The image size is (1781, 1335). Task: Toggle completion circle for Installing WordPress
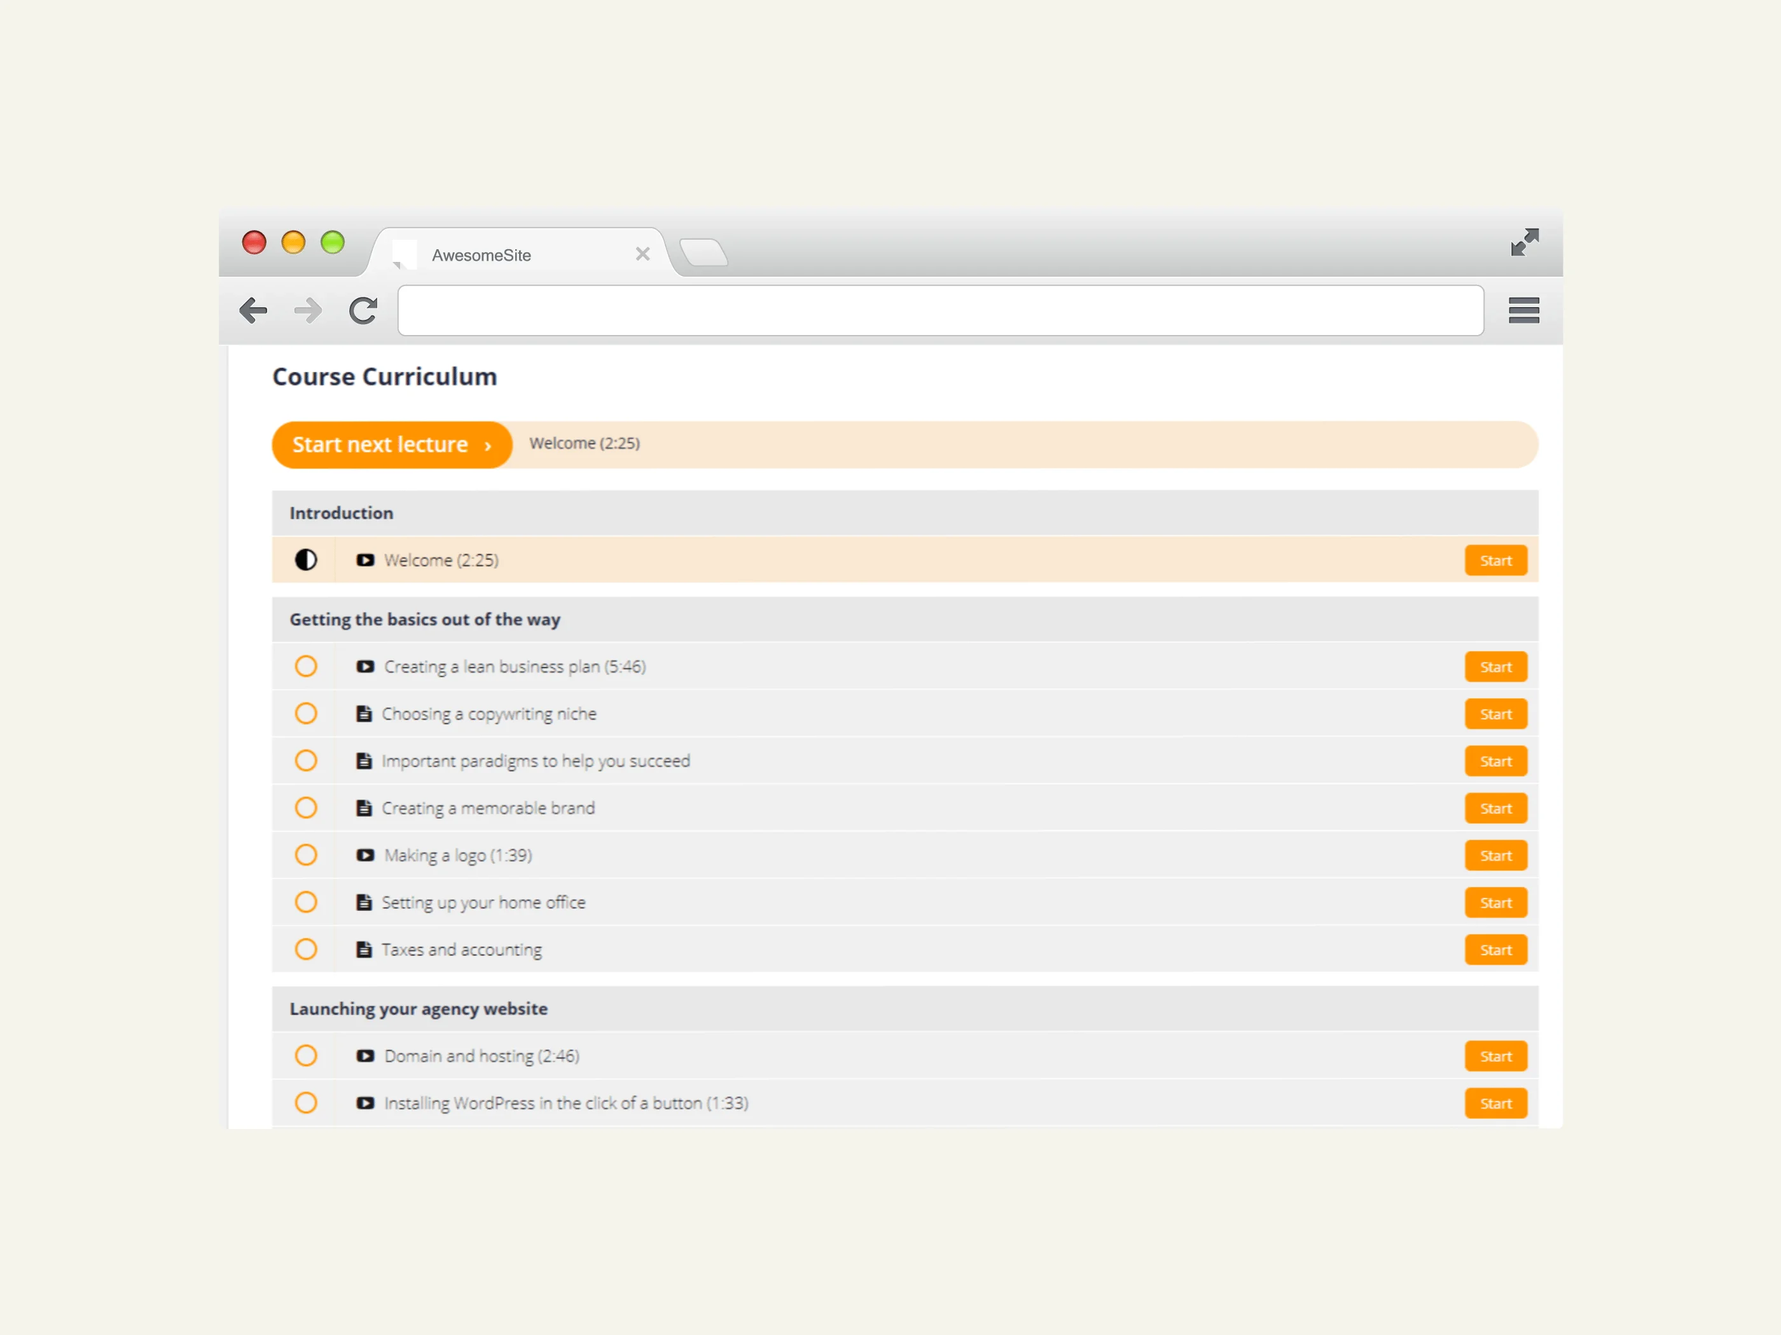[306, 1102]
